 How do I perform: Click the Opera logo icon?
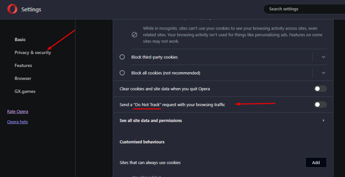pos(12,9)
